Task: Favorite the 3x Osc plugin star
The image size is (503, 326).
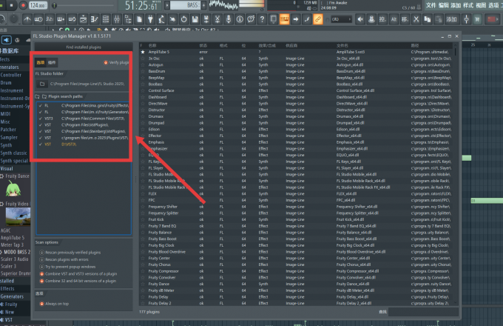Action: click(143, 59)
